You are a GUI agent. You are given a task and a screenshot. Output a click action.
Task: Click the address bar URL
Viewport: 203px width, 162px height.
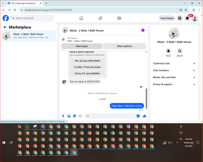pyautogui.click(x=48, y=10)
